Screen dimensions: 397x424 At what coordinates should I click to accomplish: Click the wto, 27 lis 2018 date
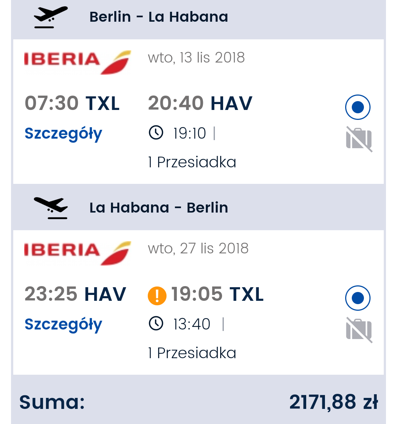click(198, 249)
